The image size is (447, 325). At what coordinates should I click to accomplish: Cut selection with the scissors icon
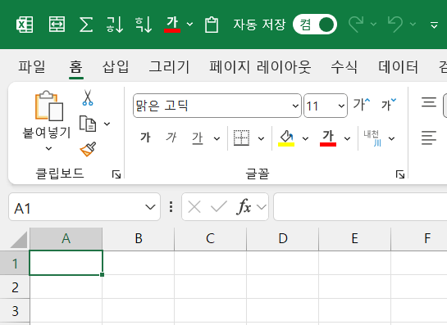[x=88, y=98]
